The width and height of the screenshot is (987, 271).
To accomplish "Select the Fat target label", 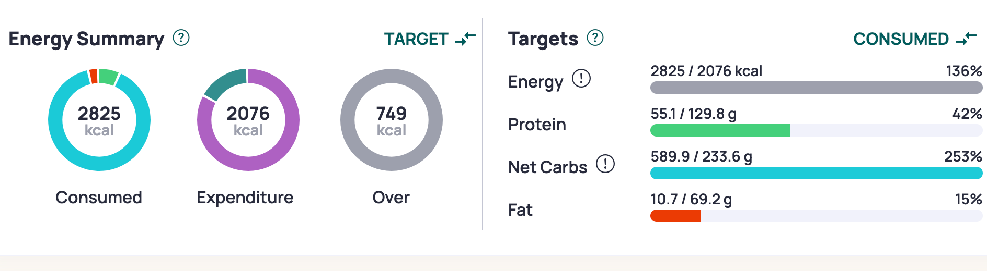I will click(520, 210).
